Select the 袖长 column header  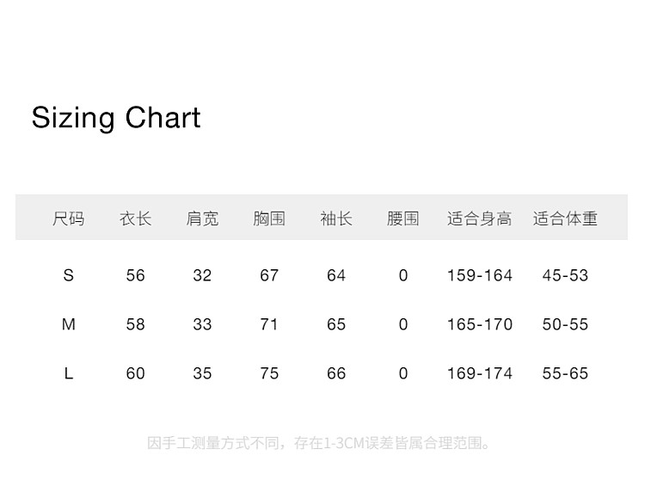(336, 218)
